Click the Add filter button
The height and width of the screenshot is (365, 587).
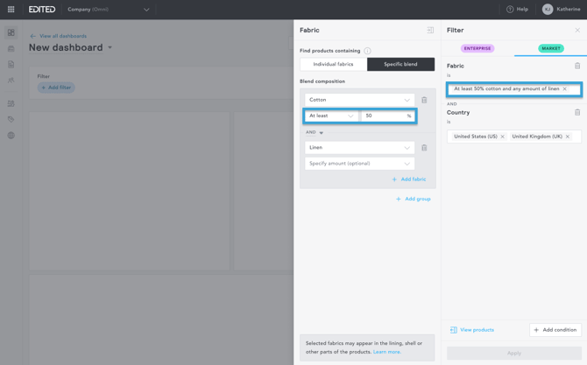point(56,88)
